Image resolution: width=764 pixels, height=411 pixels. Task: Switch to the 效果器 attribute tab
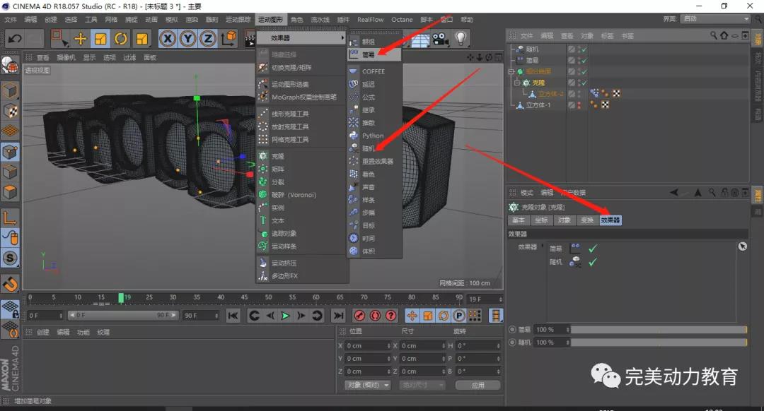coord(610,220)
